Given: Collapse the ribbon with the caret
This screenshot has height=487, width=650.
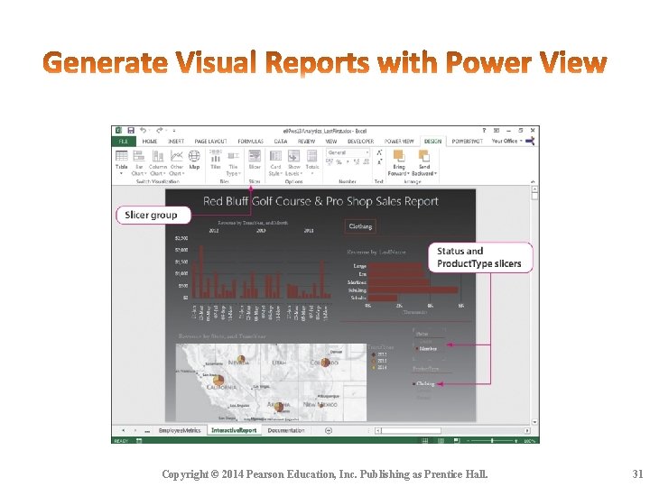Looking at the screenshot, I should click(x=533, y=181).
